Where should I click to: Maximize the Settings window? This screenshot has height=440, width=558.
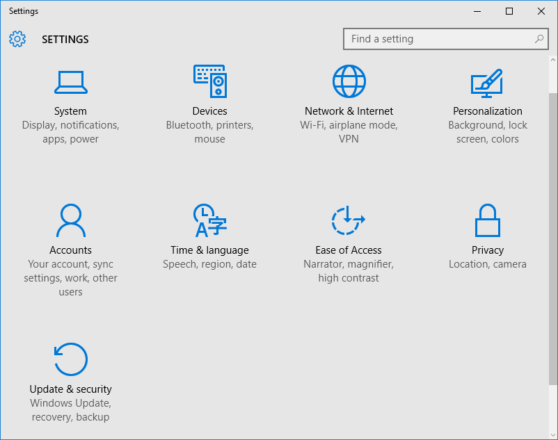point(509,11)
